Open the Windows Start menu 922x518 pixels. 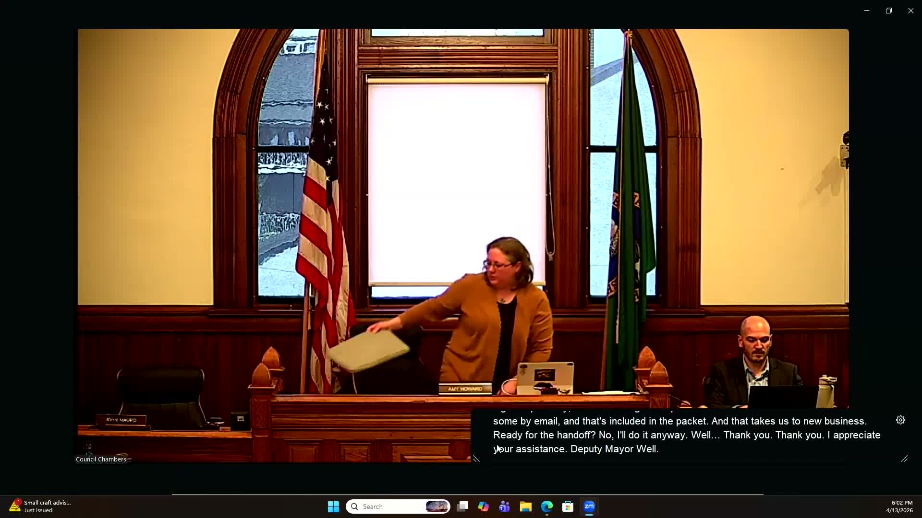click(333, 506)
